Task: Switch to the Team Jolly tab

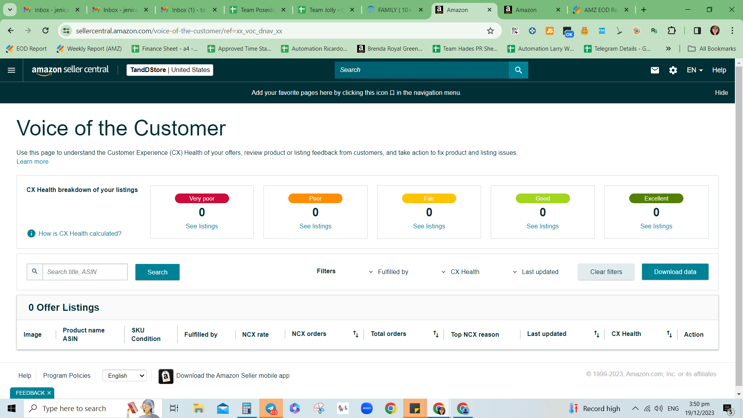Action: [327, 10]
